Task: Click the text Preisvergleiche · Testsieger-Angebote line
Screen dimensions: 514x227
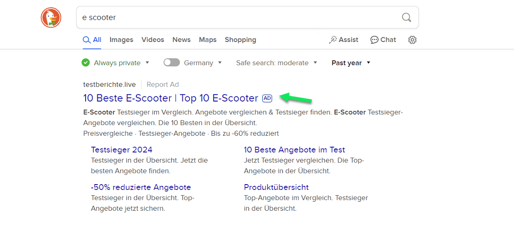Action: 181,134
